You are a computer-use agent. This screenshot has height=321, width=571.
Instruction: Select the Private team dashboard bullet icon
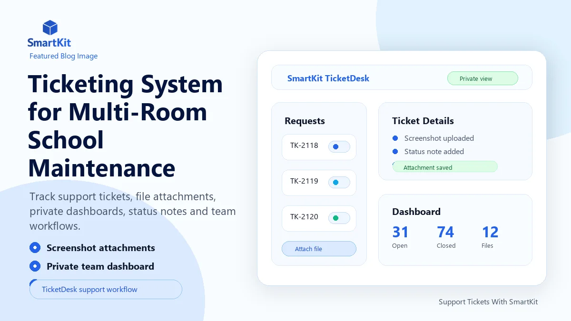(35, 266)
